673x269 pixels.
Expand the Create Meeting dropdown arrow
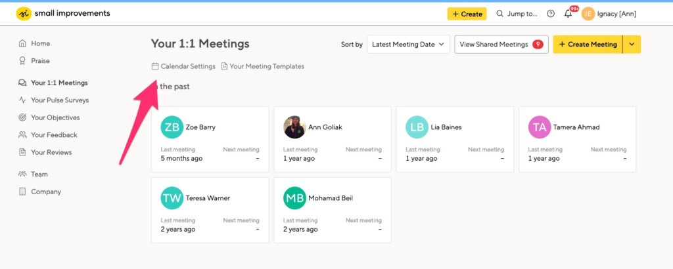tap(632, 45)
